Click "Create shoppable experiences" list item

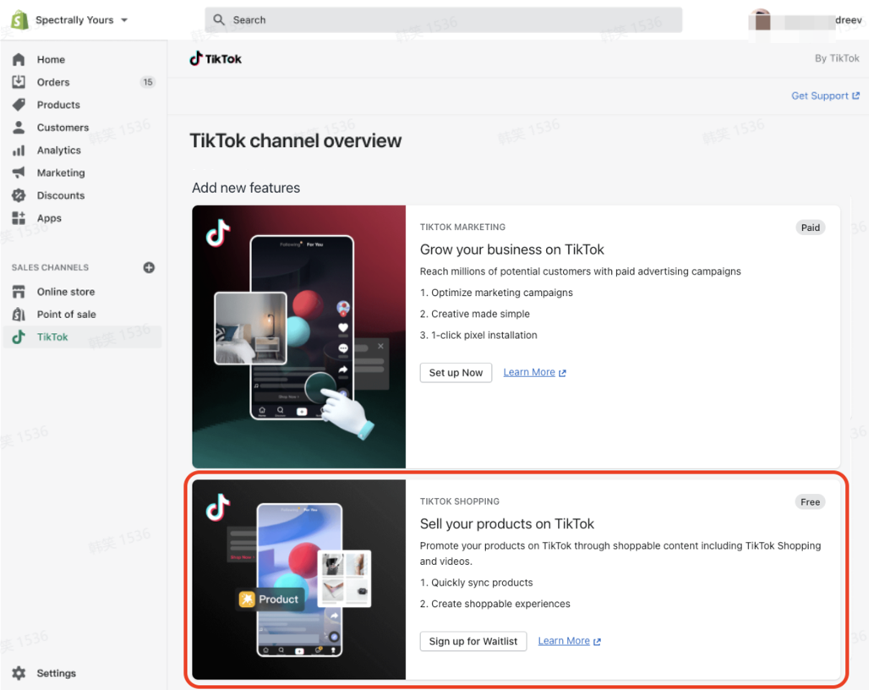tap(495, 604)
